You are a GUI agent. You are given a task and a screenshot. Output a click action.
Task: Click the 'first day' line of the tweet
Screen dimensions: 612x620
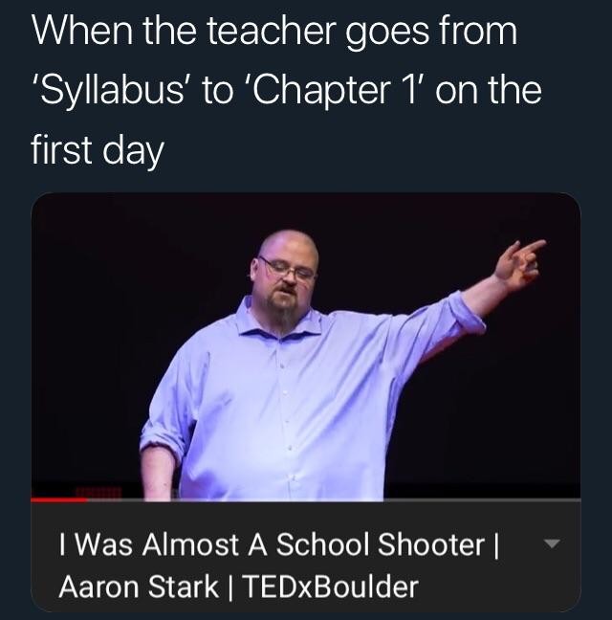(98, 149)
